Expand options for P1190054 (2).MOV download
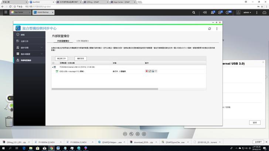 (x=61, y=142)
